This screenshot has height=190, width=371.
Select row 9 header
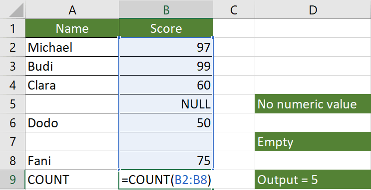[12, 180]
